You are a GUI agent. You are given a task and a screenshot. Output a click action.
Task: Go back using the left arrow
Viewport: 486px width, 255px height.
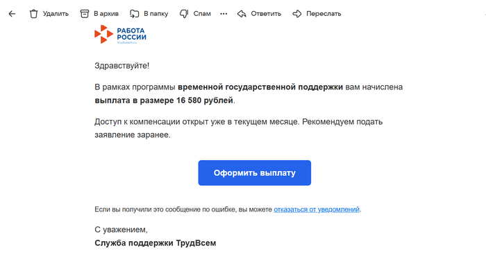pos(12,14)
